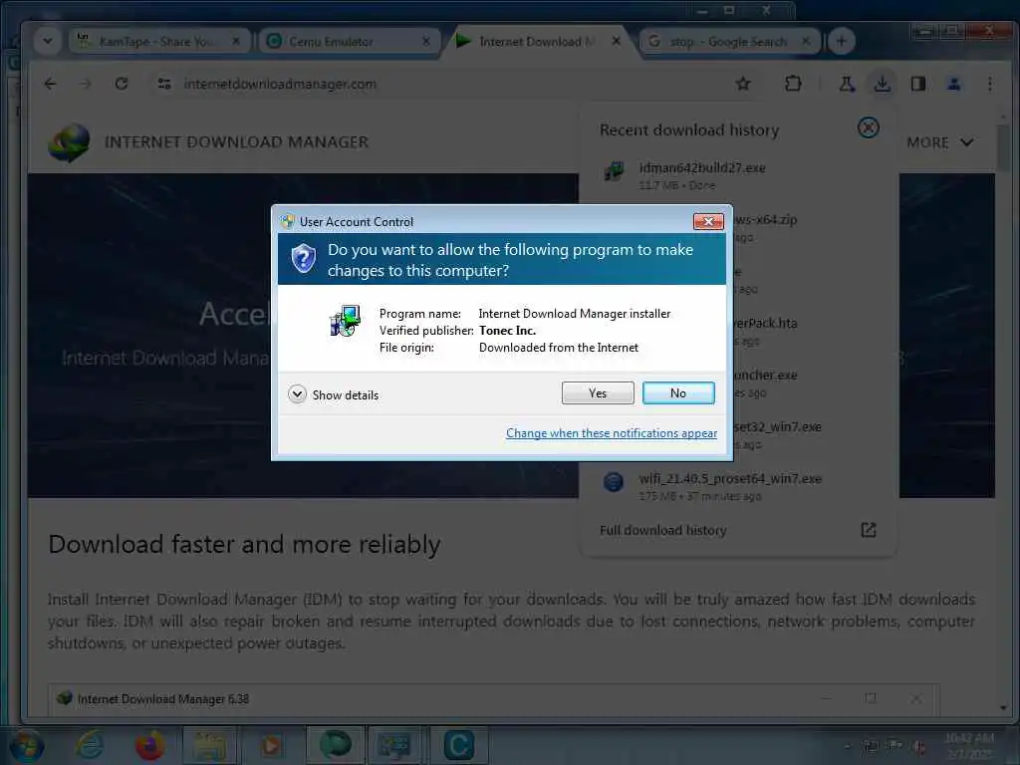This screenshot has height=765, width=1020.
Task: Open the tab search dropdown arrow
Action: tap(48, 41)
